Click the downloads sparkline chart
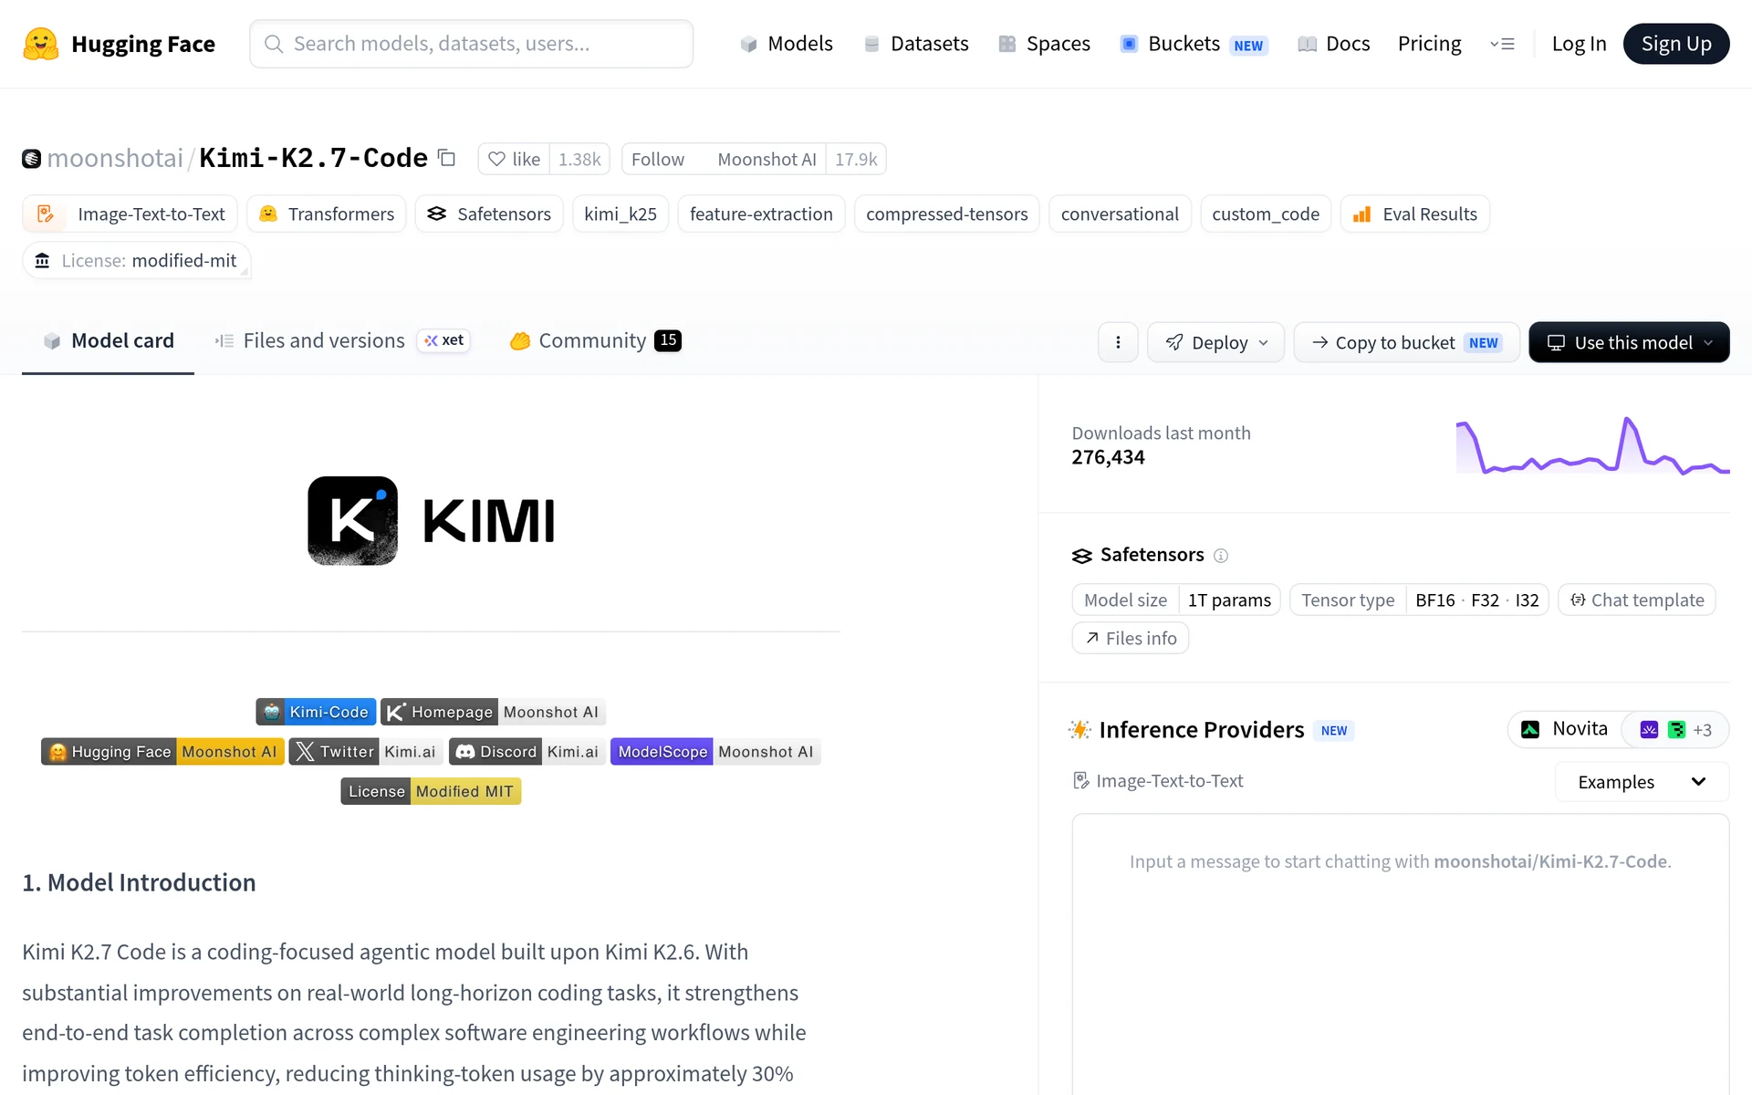This screenshot has height=1095, width=1752. tap(1592, 446)
